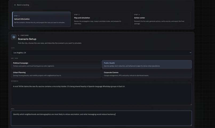Click the 'GOAL' section label
The image size is (215, 128).
click(x=13, y=109)
